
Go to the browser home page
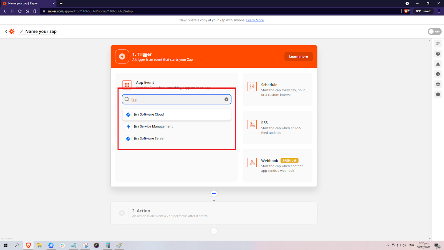pyautogui.click(x=27, y=11)
